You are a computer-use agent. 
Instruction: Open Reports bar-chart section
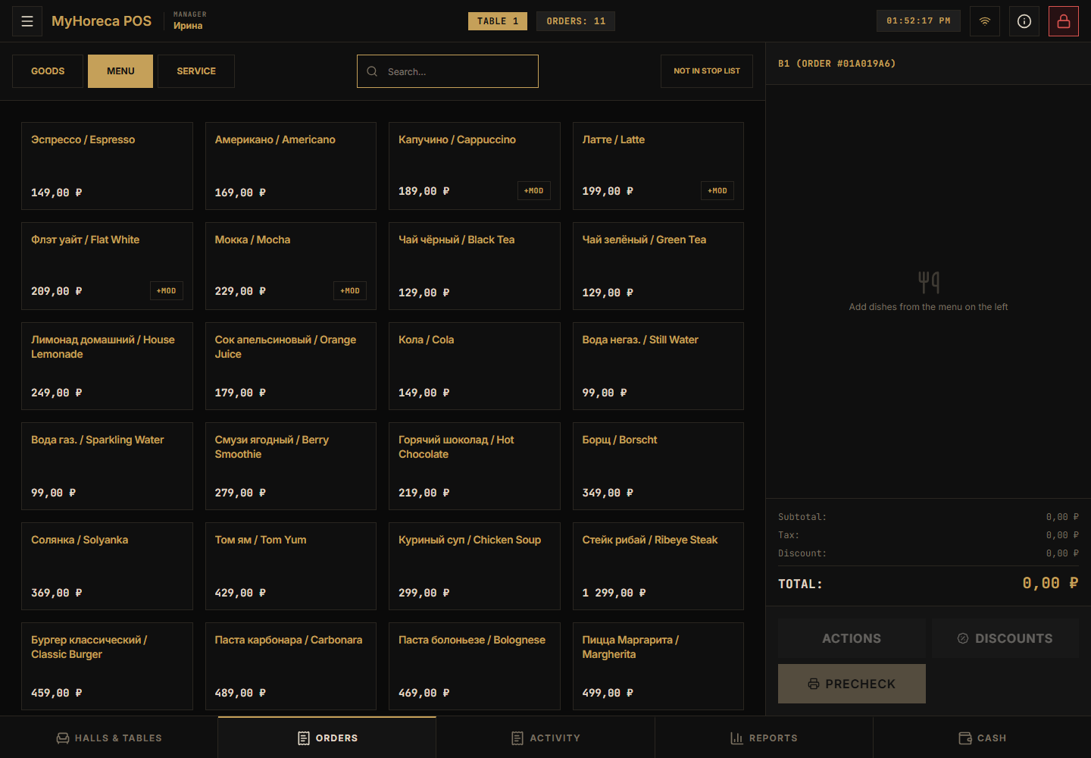click(764, 738)
